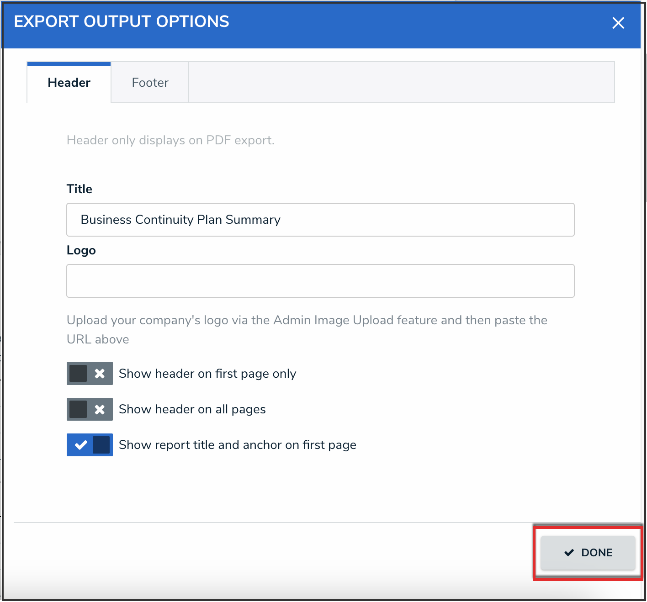Image resolution: width=647 pixels, height=602 pixels.
Task: Click the 'Export Output Options' dialog heading
Action: [122, 21]
